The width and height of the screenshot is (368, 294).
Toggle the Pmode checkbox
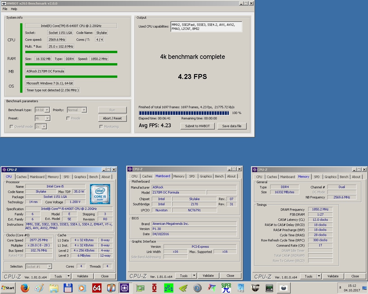coord(68,118)
